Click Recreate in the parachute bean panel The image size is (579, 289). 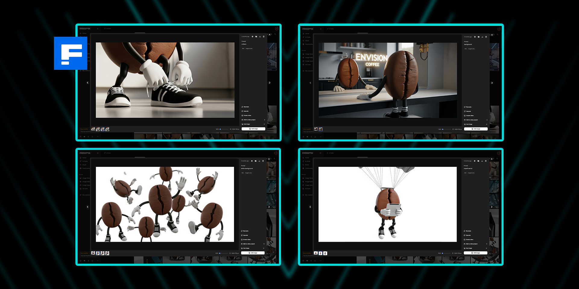(x=468, y=231)
